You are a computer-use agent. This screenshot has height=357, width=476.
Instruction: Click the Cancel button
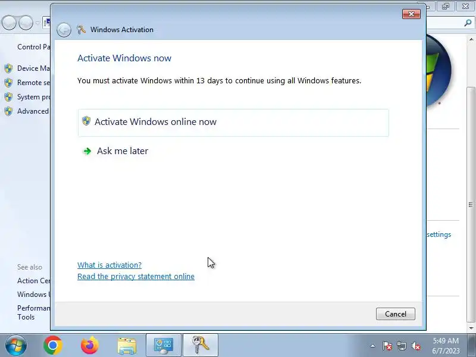coord(395,314)
